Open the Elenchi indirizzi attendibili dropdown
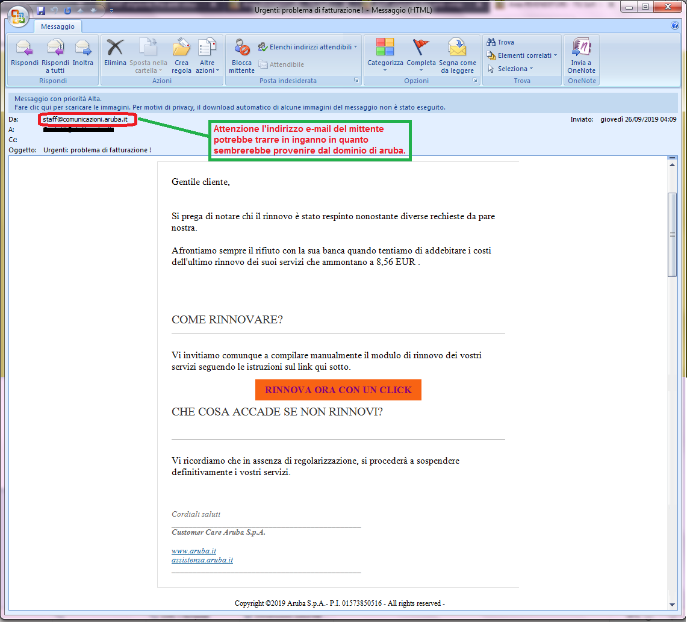Image resolution: width=687 pixels, height=622 pixels. click(308, 47)
